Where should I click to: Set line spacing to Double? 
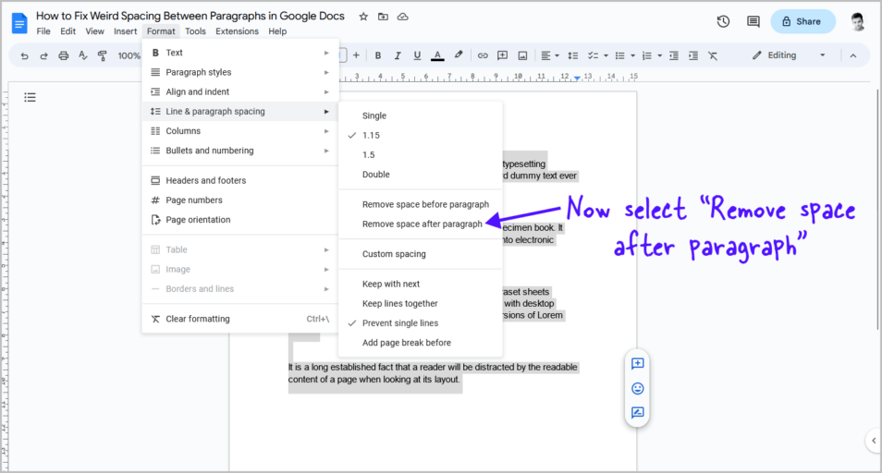420,175
